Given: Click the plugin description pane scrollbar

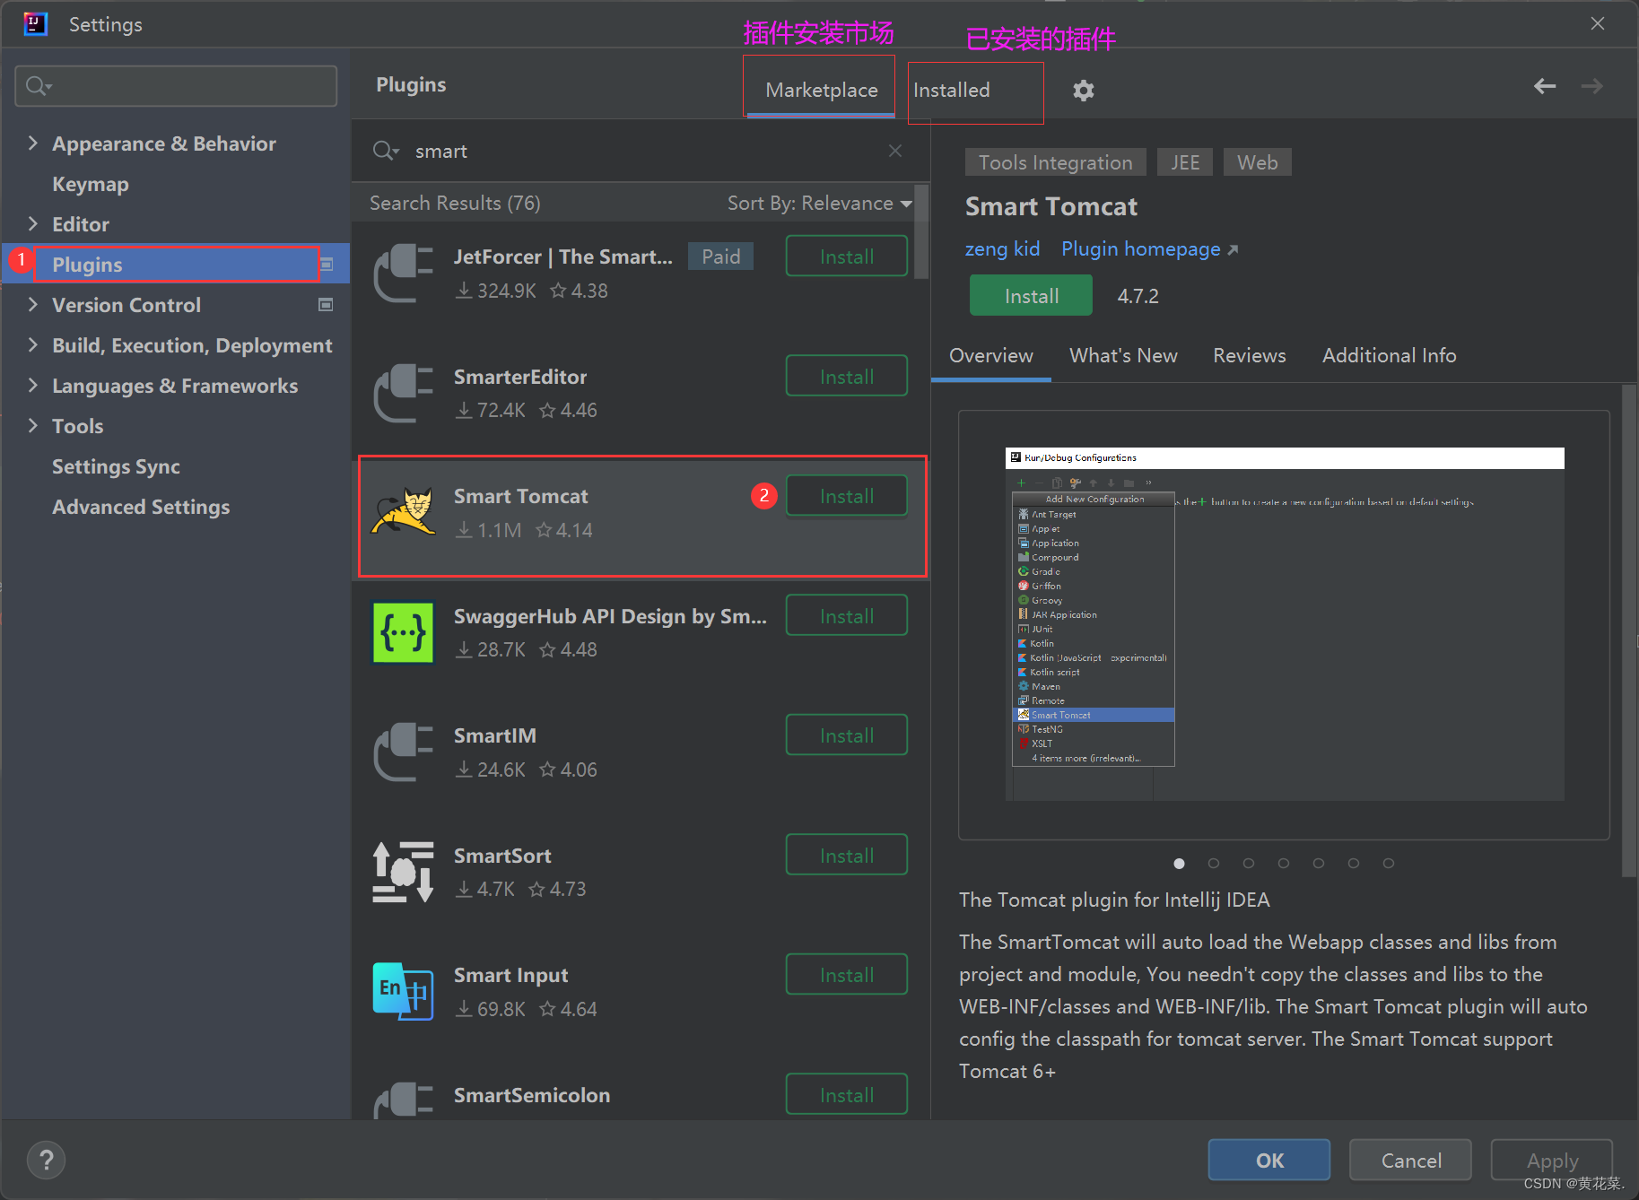Looking at the screenshot, I should (x=1628, y=630).
